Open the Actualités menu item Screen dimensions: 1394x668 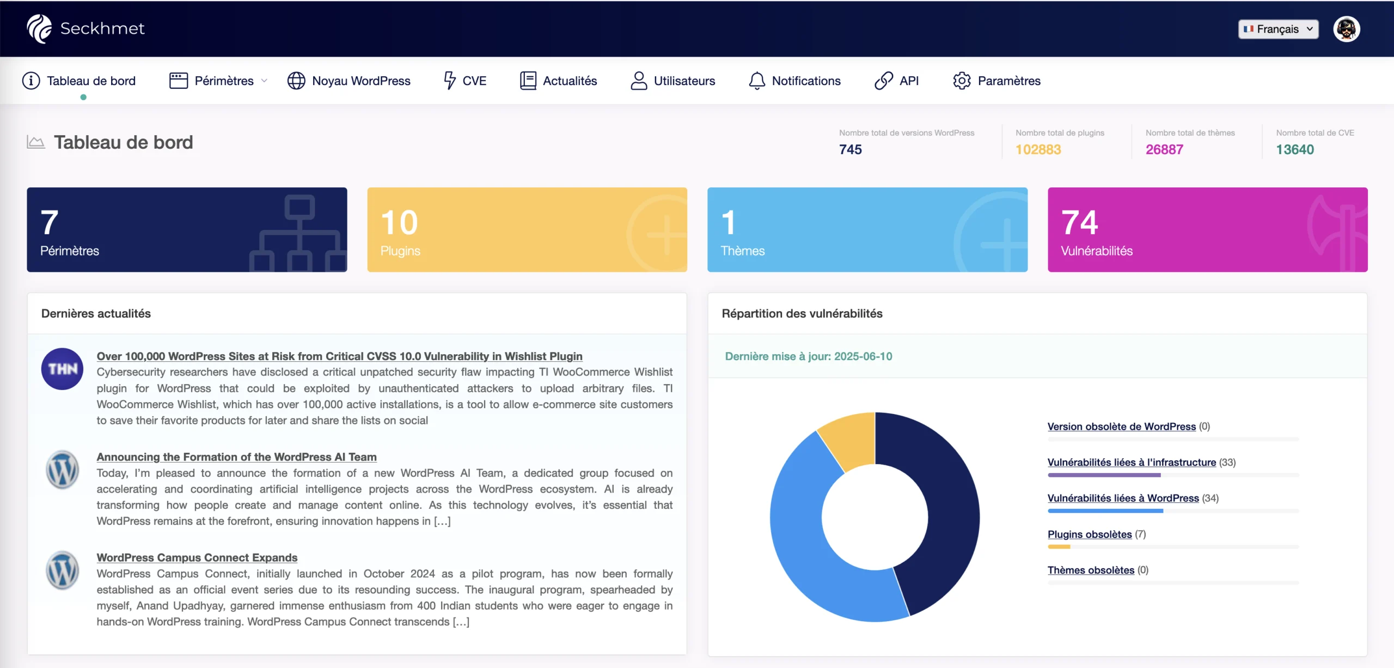click(x=570, y=81)
